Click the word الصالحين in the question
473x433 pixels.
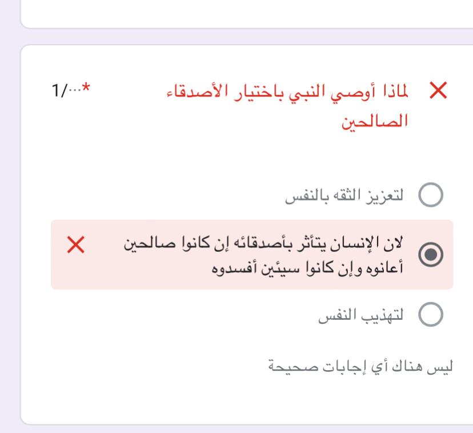point(374,121)
